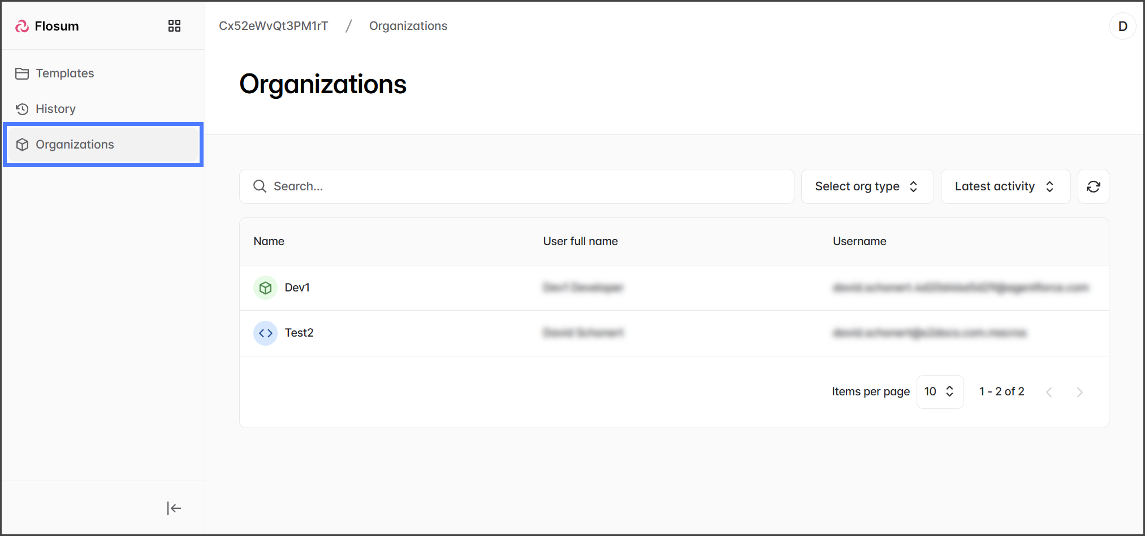
Task: Open the Test2 organization row
Action: (x=299, y=333)
